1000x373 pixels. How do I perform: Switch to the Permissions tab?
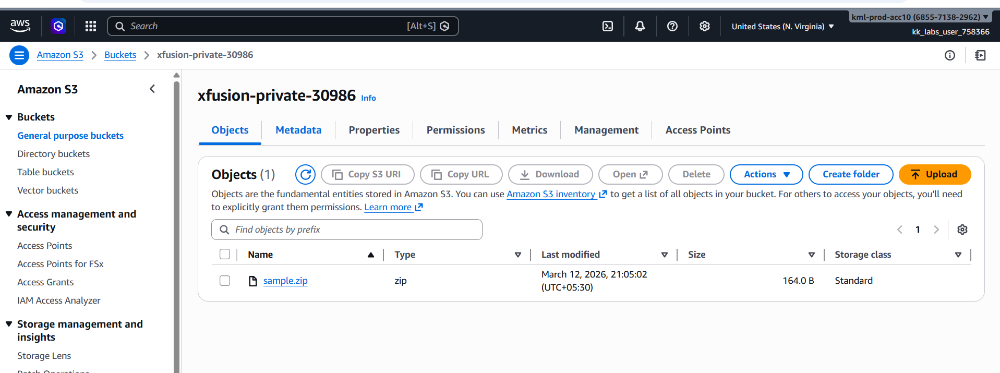455,130
